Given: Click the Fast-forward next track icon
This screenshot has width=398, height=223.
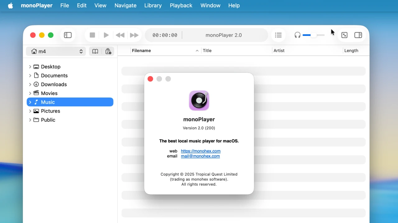Looking at the screenshot, I should 134,35.
